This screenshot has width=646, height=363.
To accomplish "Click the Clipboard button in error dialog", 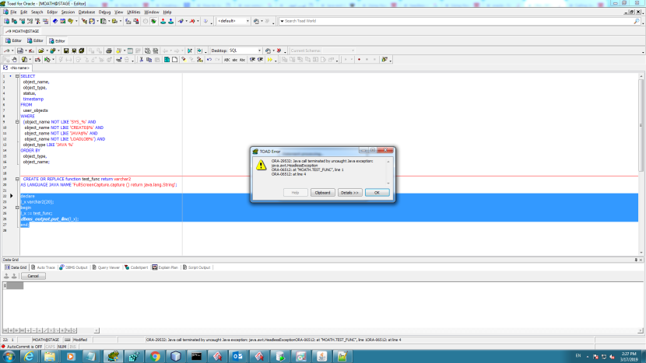I will click(322, 192).
